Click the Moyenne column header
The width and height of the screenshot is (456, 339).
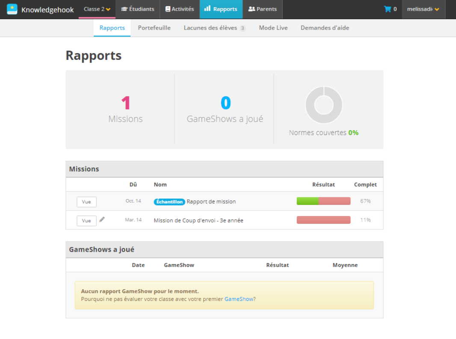(345, 265)
